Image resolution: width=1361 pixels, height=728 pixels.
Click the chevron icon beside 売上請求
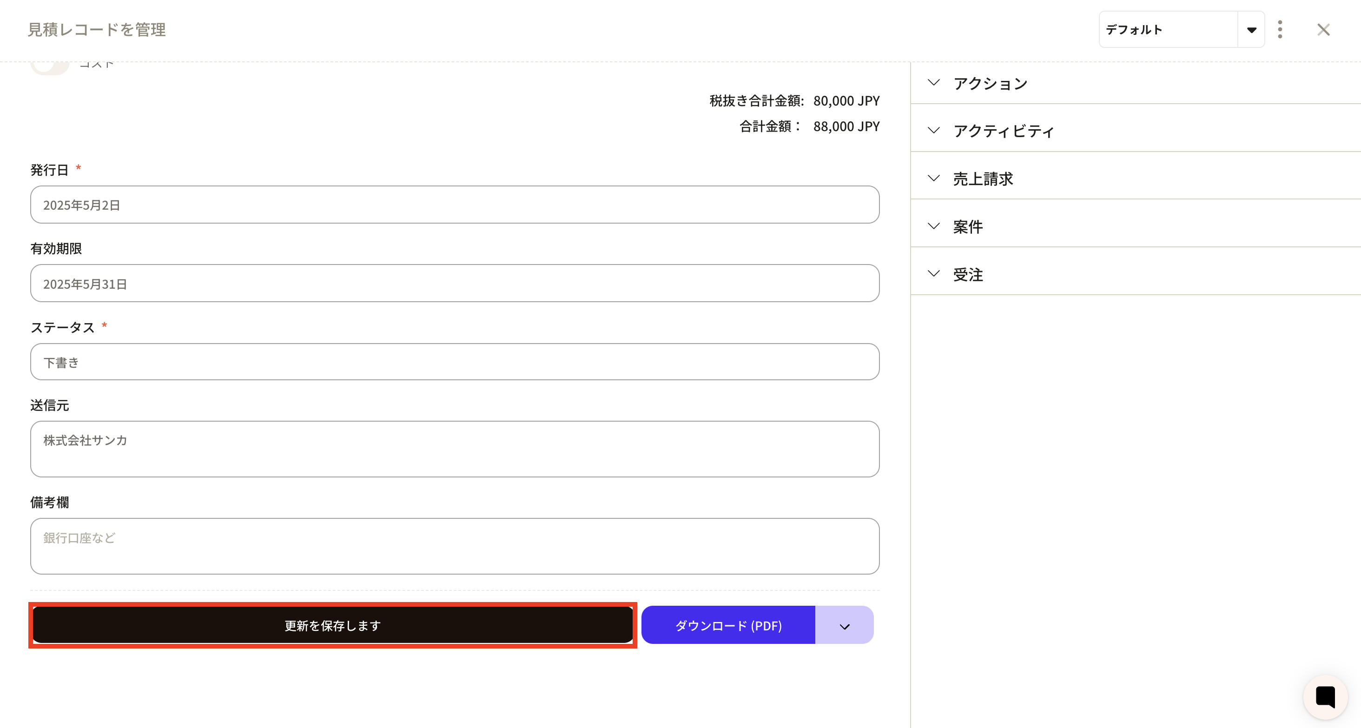933,179
